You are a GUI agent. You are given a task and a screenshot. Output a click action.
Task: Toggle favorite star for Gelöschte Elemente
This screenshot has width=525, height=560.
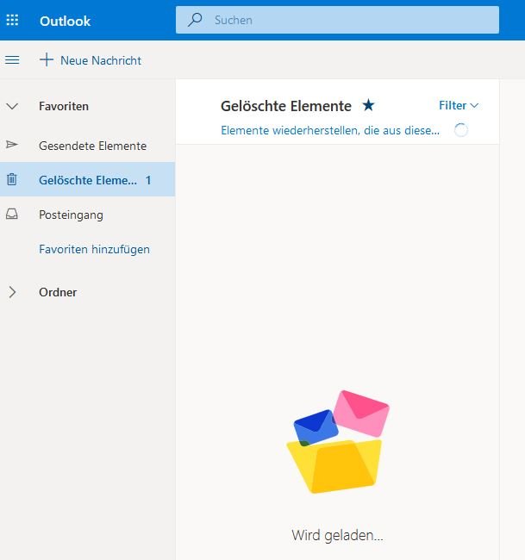coord(368,105)
